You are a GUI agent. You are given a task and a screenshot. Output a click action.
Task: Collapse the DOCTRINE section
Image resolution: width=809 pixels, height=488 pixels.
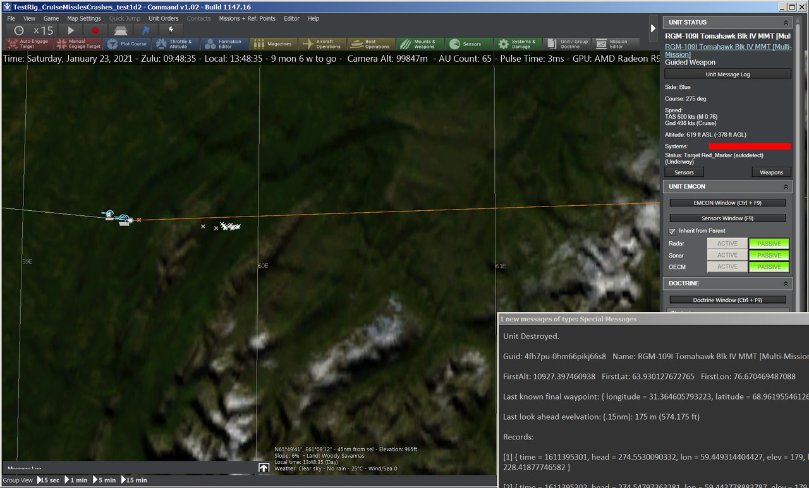pos(786,284)
